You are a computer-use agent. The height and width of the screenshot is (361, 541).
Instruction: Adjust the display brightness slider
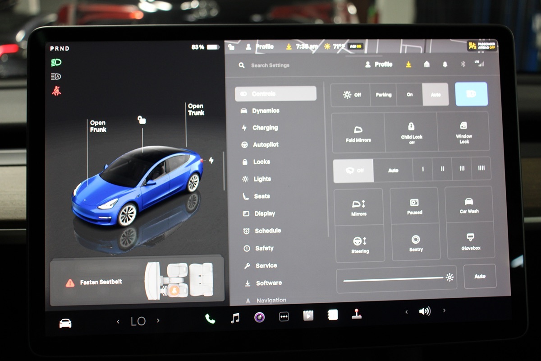point(393,280)
